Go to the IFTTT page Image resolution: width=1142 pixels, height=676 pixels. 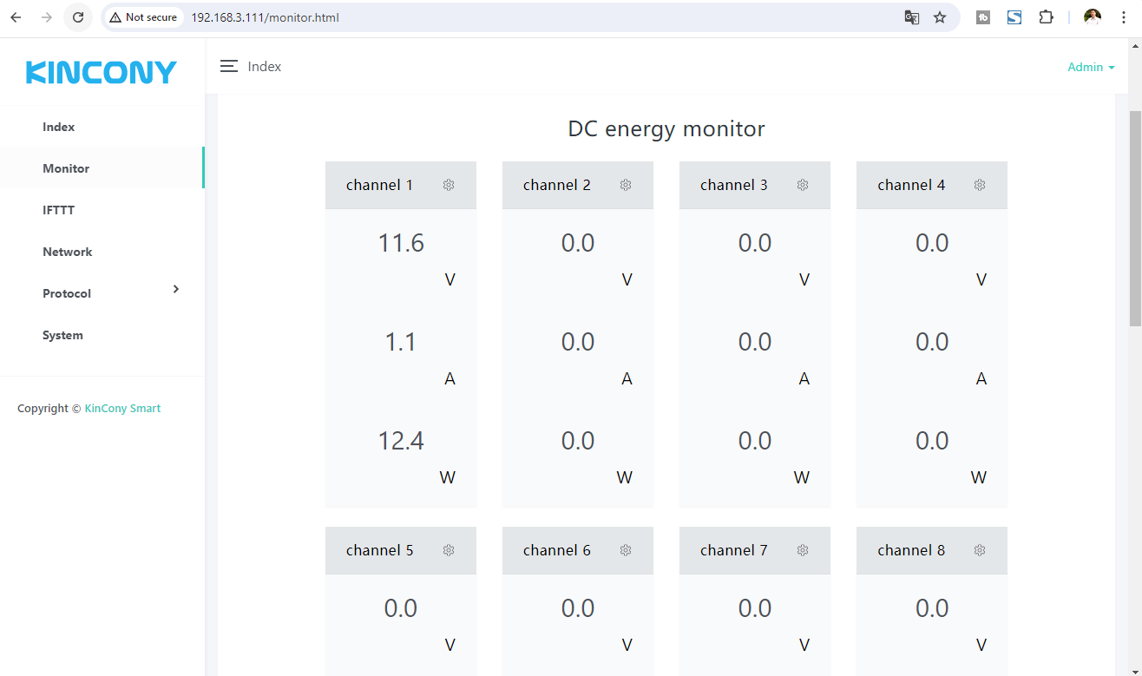(x=58, y=210)
